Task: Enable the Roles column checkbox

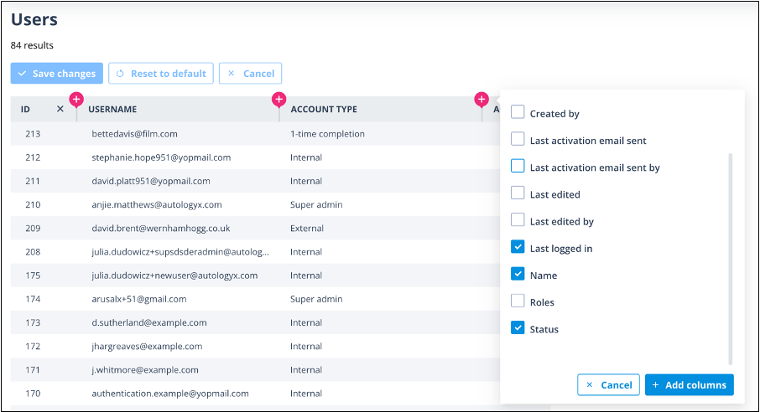Action: click(518, 301)
